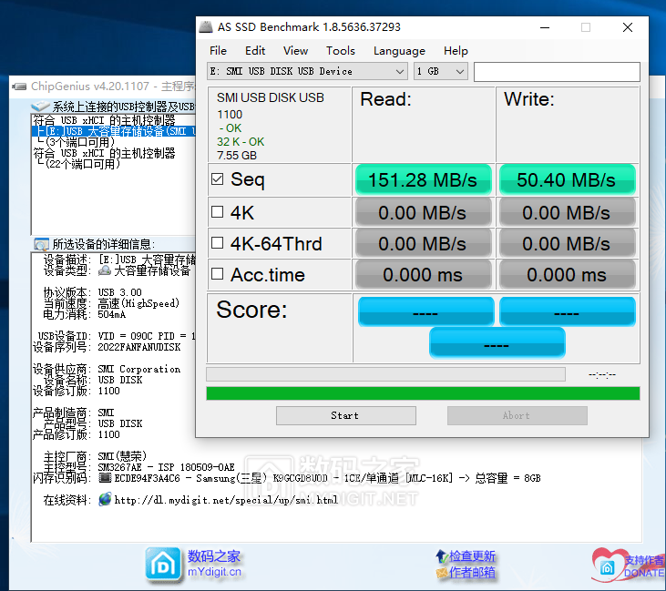Uncheck the Seq benchmark checkbox
This screenshot has height=591, width=666.
point(217,179)
